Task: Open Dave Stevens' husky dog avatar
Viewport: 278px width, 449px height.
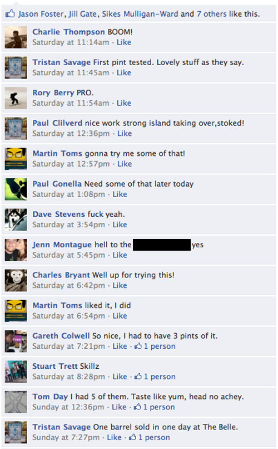Action: tap(16, 219)
